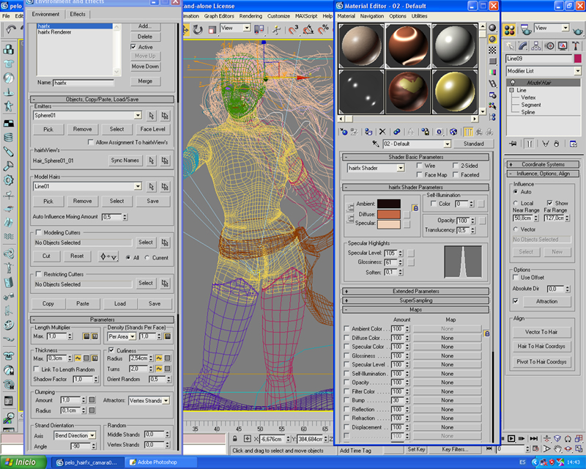Viewport: 586px width, 469px height.
Task: Enable Link To Length Random checkbox
Action: pos(36,369)
